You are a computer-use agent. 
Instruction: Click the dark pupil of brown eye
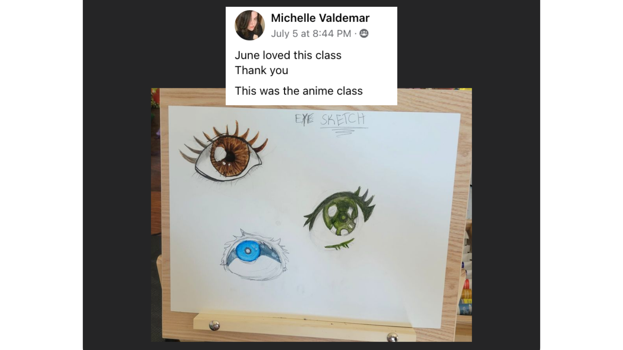(x=229, y=157)
